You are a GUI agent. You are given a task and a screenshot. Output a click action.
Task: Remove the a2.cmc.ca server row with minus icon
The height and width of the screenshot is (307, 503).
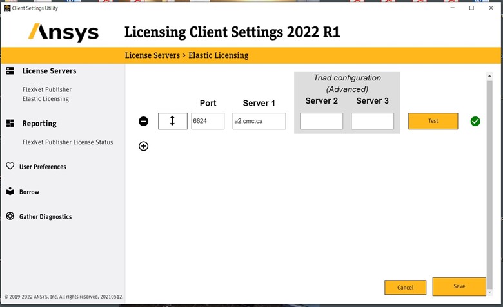[143, 122]
